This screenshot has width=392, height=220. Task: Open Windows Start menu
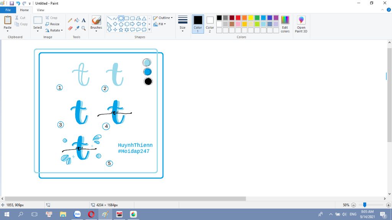pyautogui.click(x=7, y=214)
